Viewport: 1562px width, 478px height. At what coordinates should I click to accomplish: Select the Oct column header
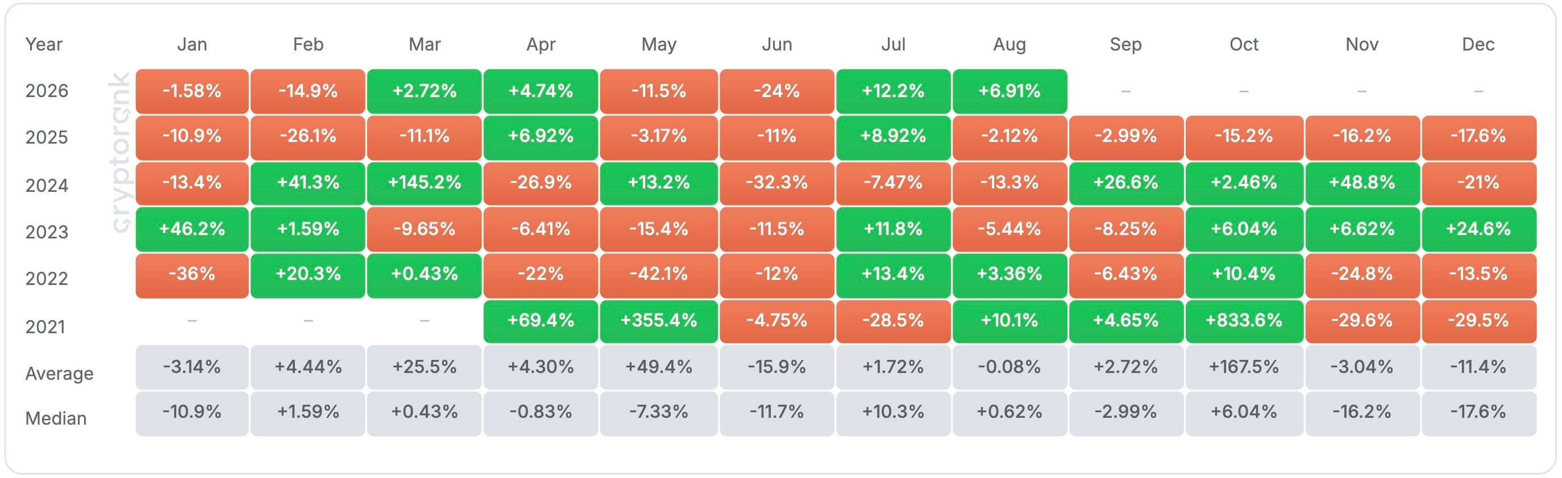1244,44
